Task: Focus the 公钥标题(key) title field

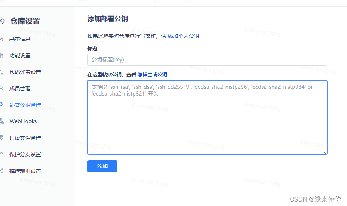Action: point(207,60)
